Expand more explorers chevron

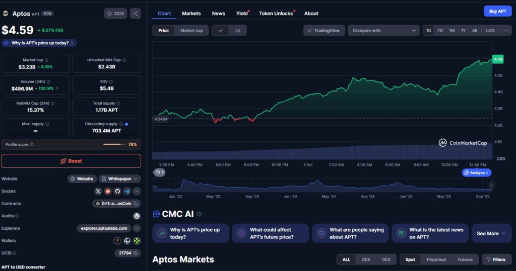click(x=137, y=228)
